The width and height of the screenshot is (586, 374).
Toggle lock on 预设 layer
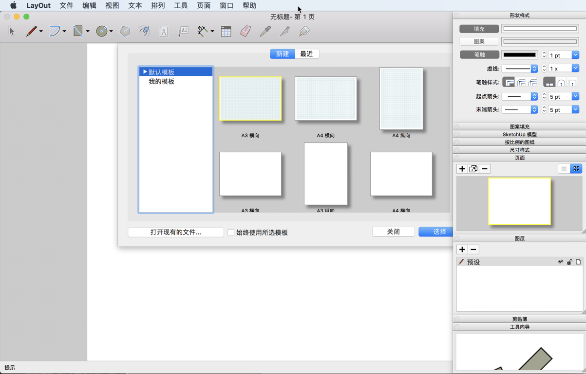point(569,262)
